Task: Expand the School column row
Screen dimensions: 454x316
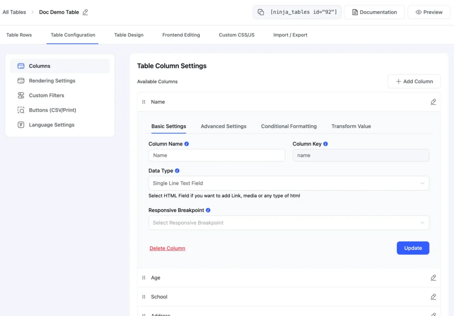Action: [289, 297]
